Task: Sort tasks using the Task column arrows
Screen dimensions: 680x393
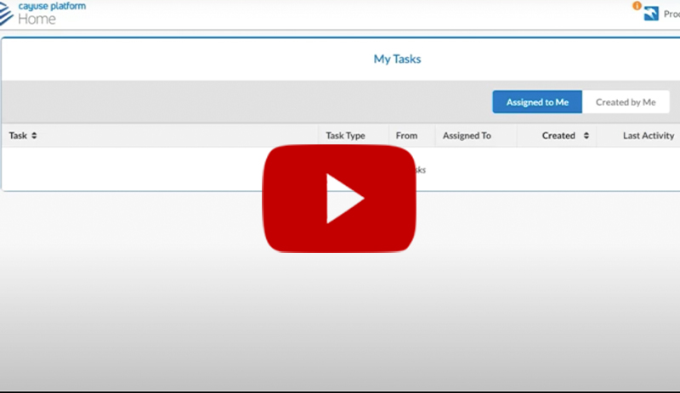Action: click(x=34, y=136)
